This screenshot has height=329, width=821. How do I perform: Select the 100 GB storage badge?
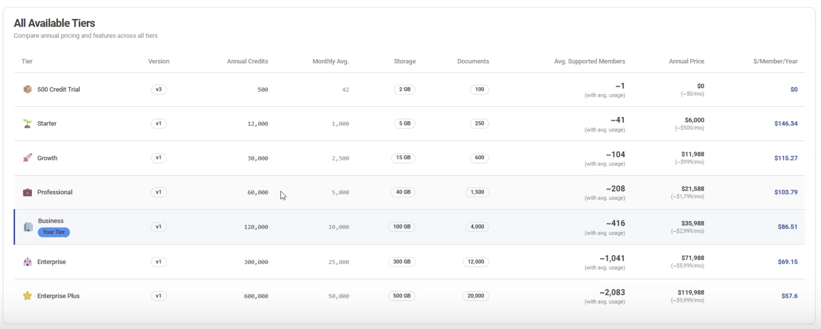[x=401, y=227]
